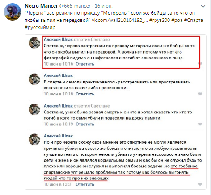Open the tweet options chevron menu
The height and width of the screenshot is (195, 211).
click(x=203, y=6)
